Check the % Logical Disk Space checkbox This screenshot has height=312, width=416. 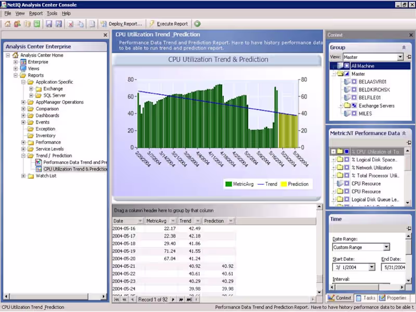point(346,160)
